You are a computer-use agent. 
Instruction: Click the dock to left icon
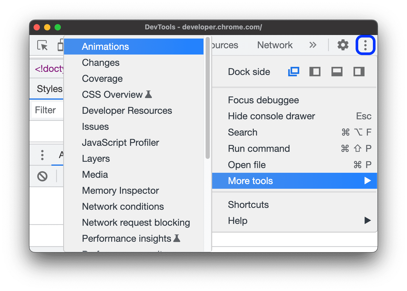pos(315,71)
